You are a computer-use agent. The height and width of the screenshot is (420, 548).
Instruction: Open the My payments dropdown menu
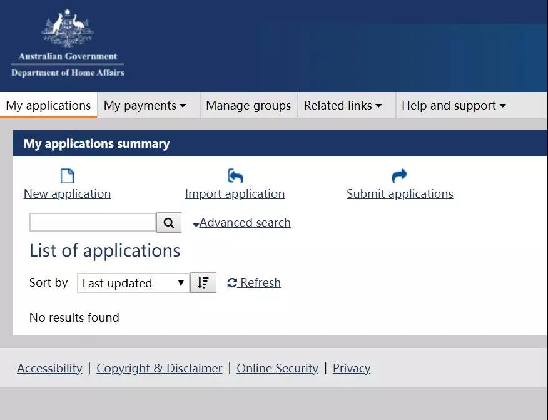pos(145,106)
